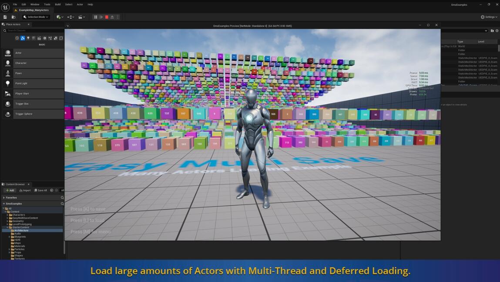Collapse the StarterContent folder tree
The image size is (500, 282).
click(x=7, y=227)
